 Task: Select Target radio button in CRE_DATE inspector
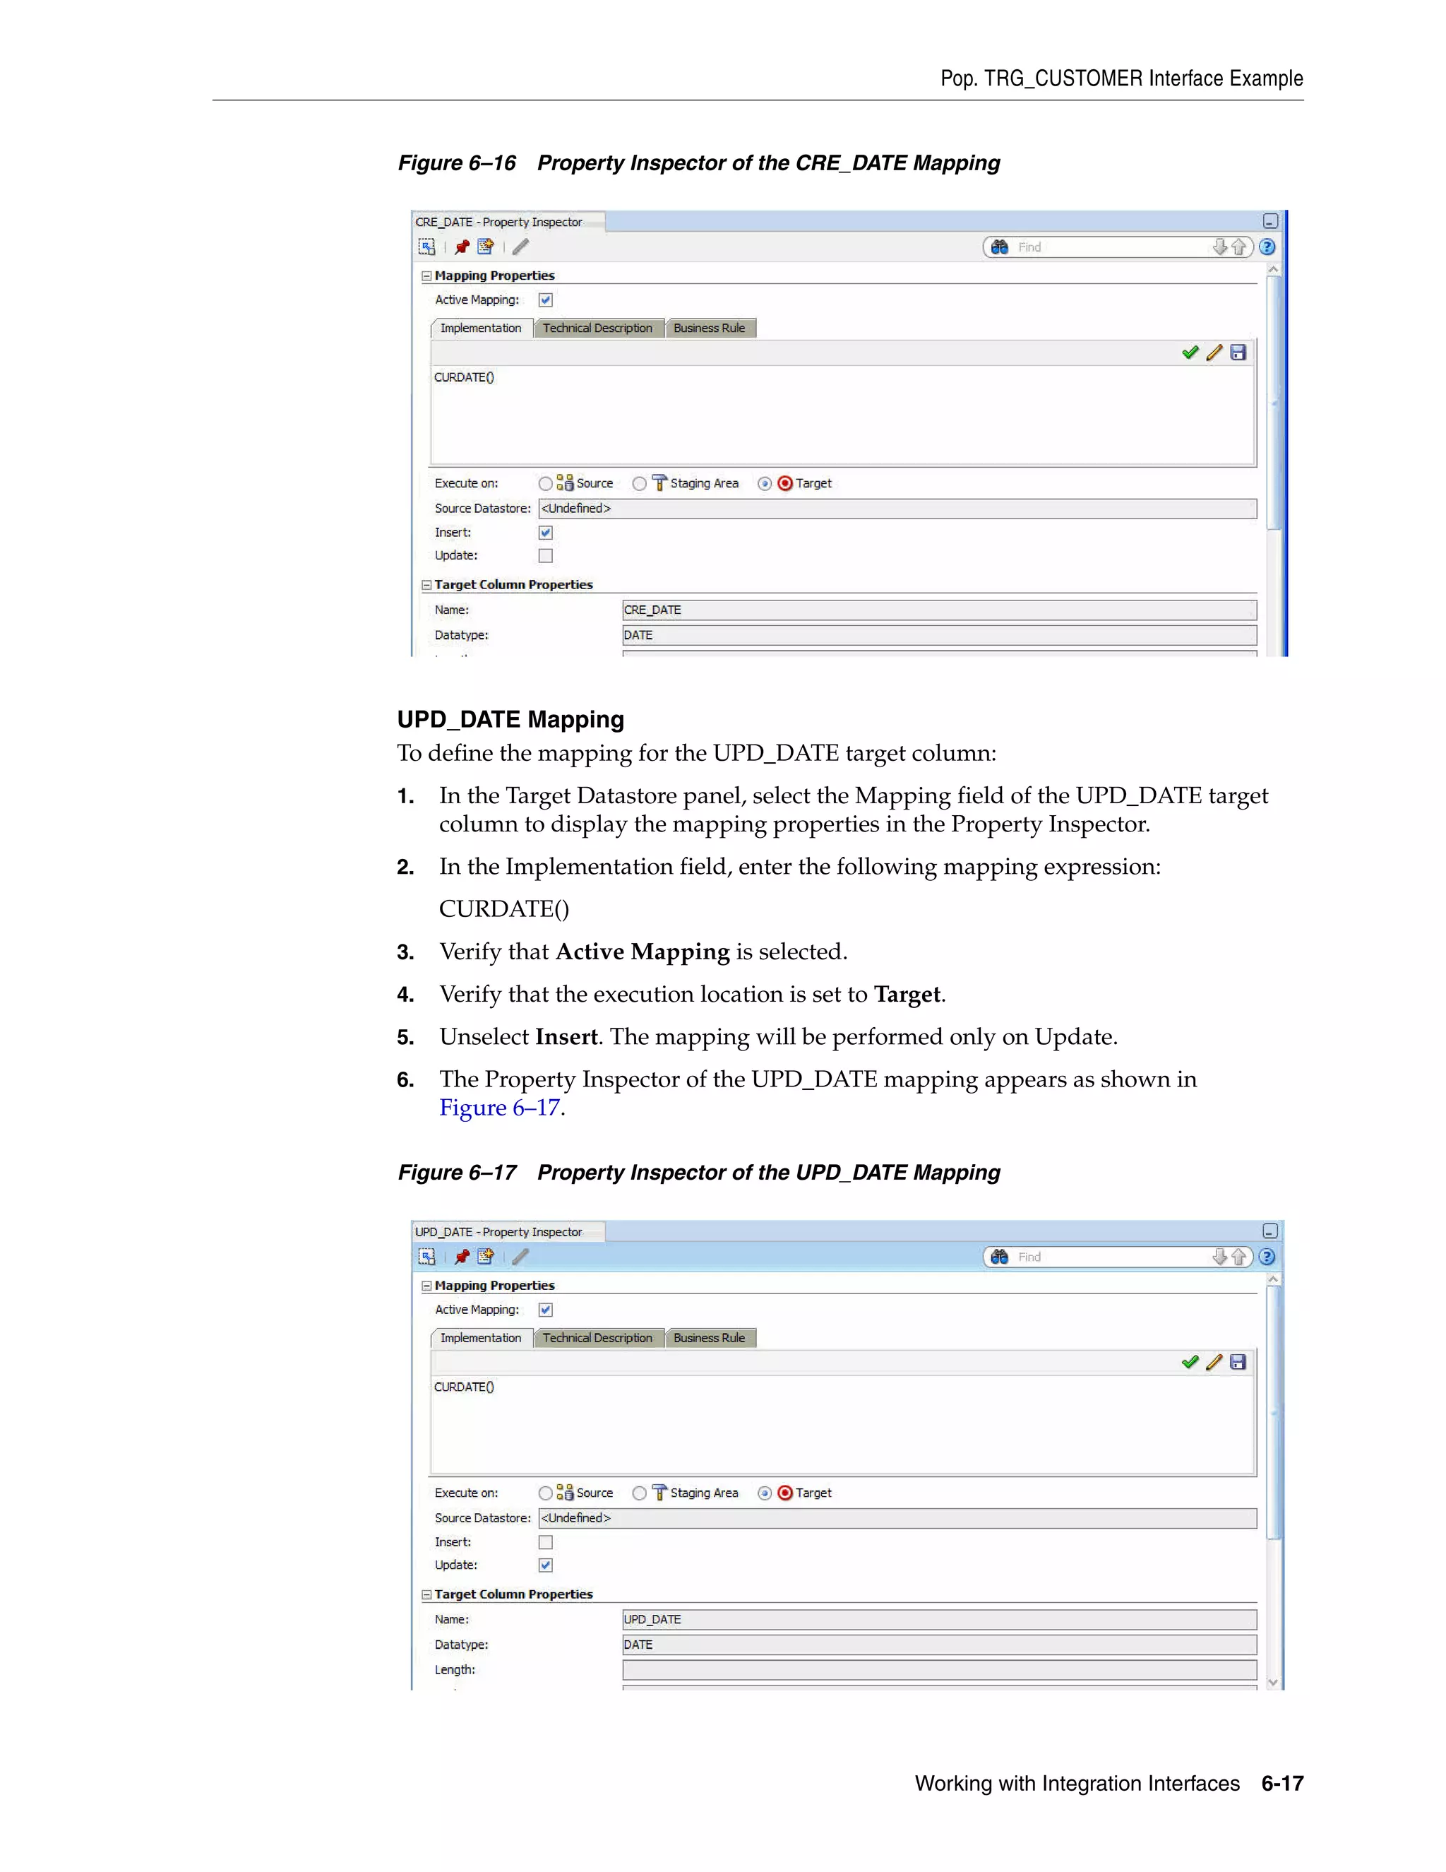[765, 483]
